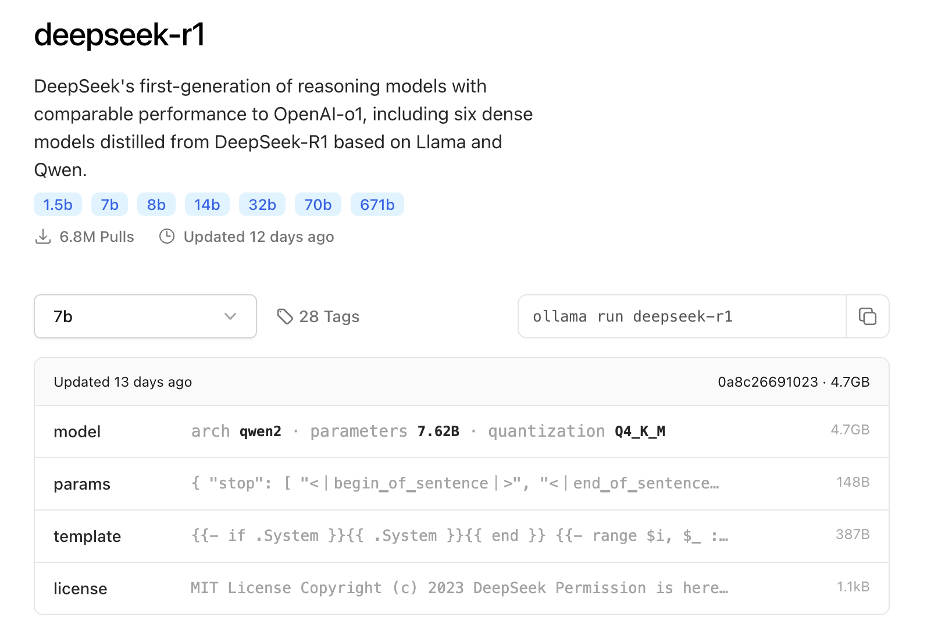This screenshot has height=635, width=927.
Task: Open the model file row
Action: pos(461,431)
